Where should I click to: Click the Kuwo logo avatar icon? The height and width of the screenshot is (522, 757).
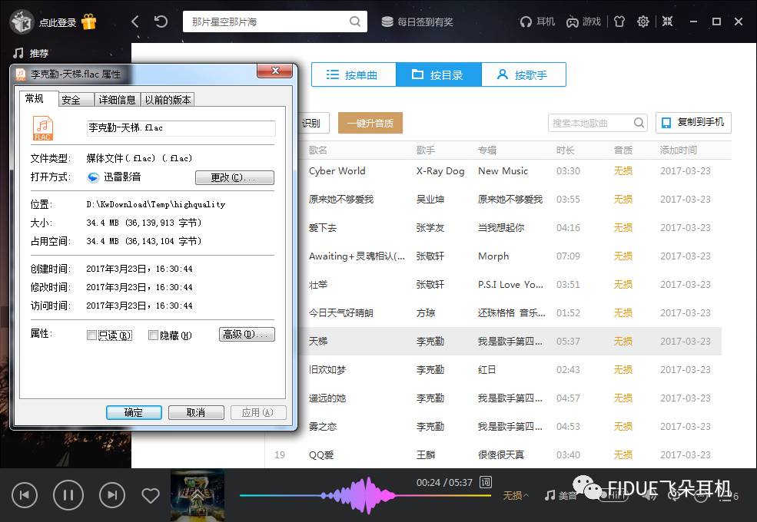[x=22, y=21]
